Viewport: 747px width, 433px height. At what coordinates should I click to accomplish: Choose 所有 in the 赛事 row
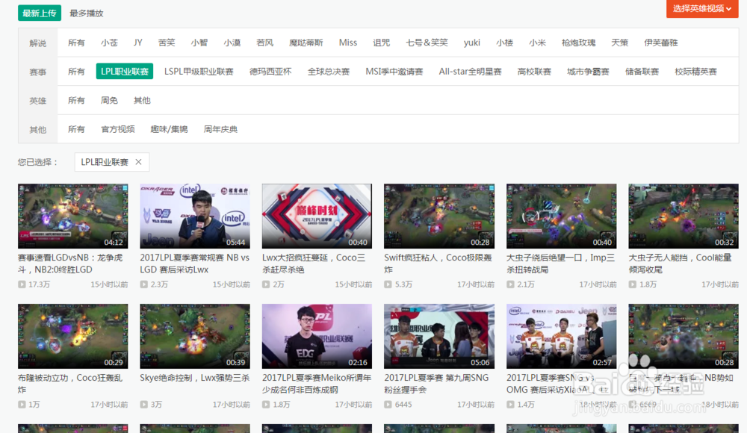76,72
